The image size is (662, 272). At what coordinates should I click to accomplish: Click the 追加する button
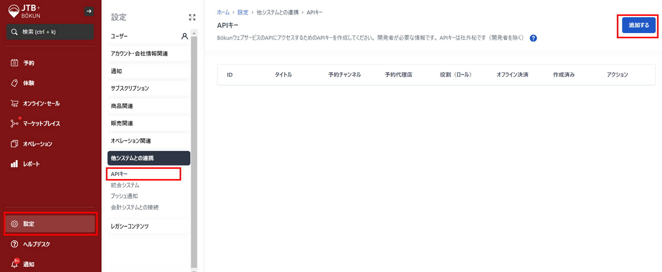click(x=639, y=25)
